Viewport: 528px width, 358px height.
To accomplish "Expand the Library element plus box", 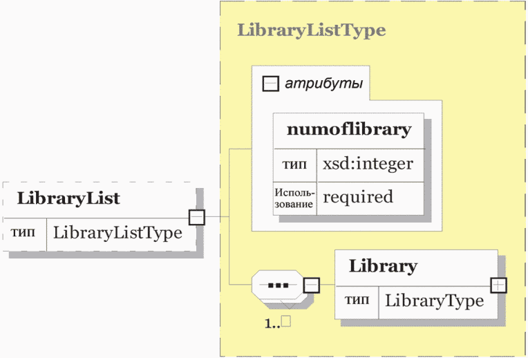I will coord(498,285).
